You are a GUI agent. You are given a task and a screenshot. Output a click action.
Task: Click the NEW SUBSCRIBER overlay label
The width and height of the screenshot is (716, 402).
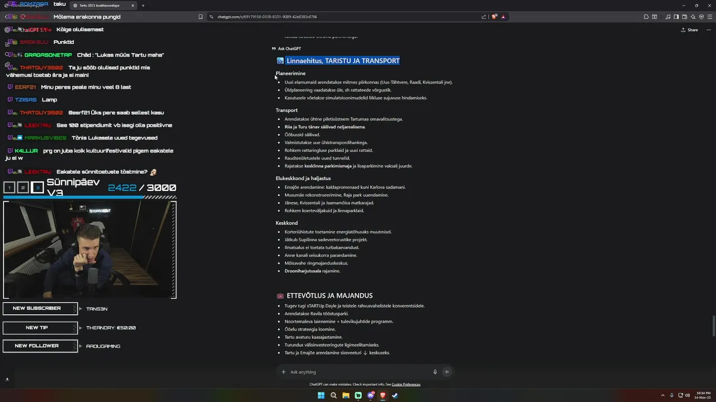(40, 309)
